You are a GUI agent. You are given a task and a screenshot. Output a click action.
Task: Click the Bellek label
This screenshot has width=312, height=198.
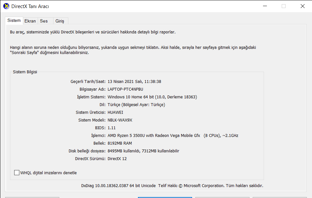pyautogui.click(x=99, y=143)
